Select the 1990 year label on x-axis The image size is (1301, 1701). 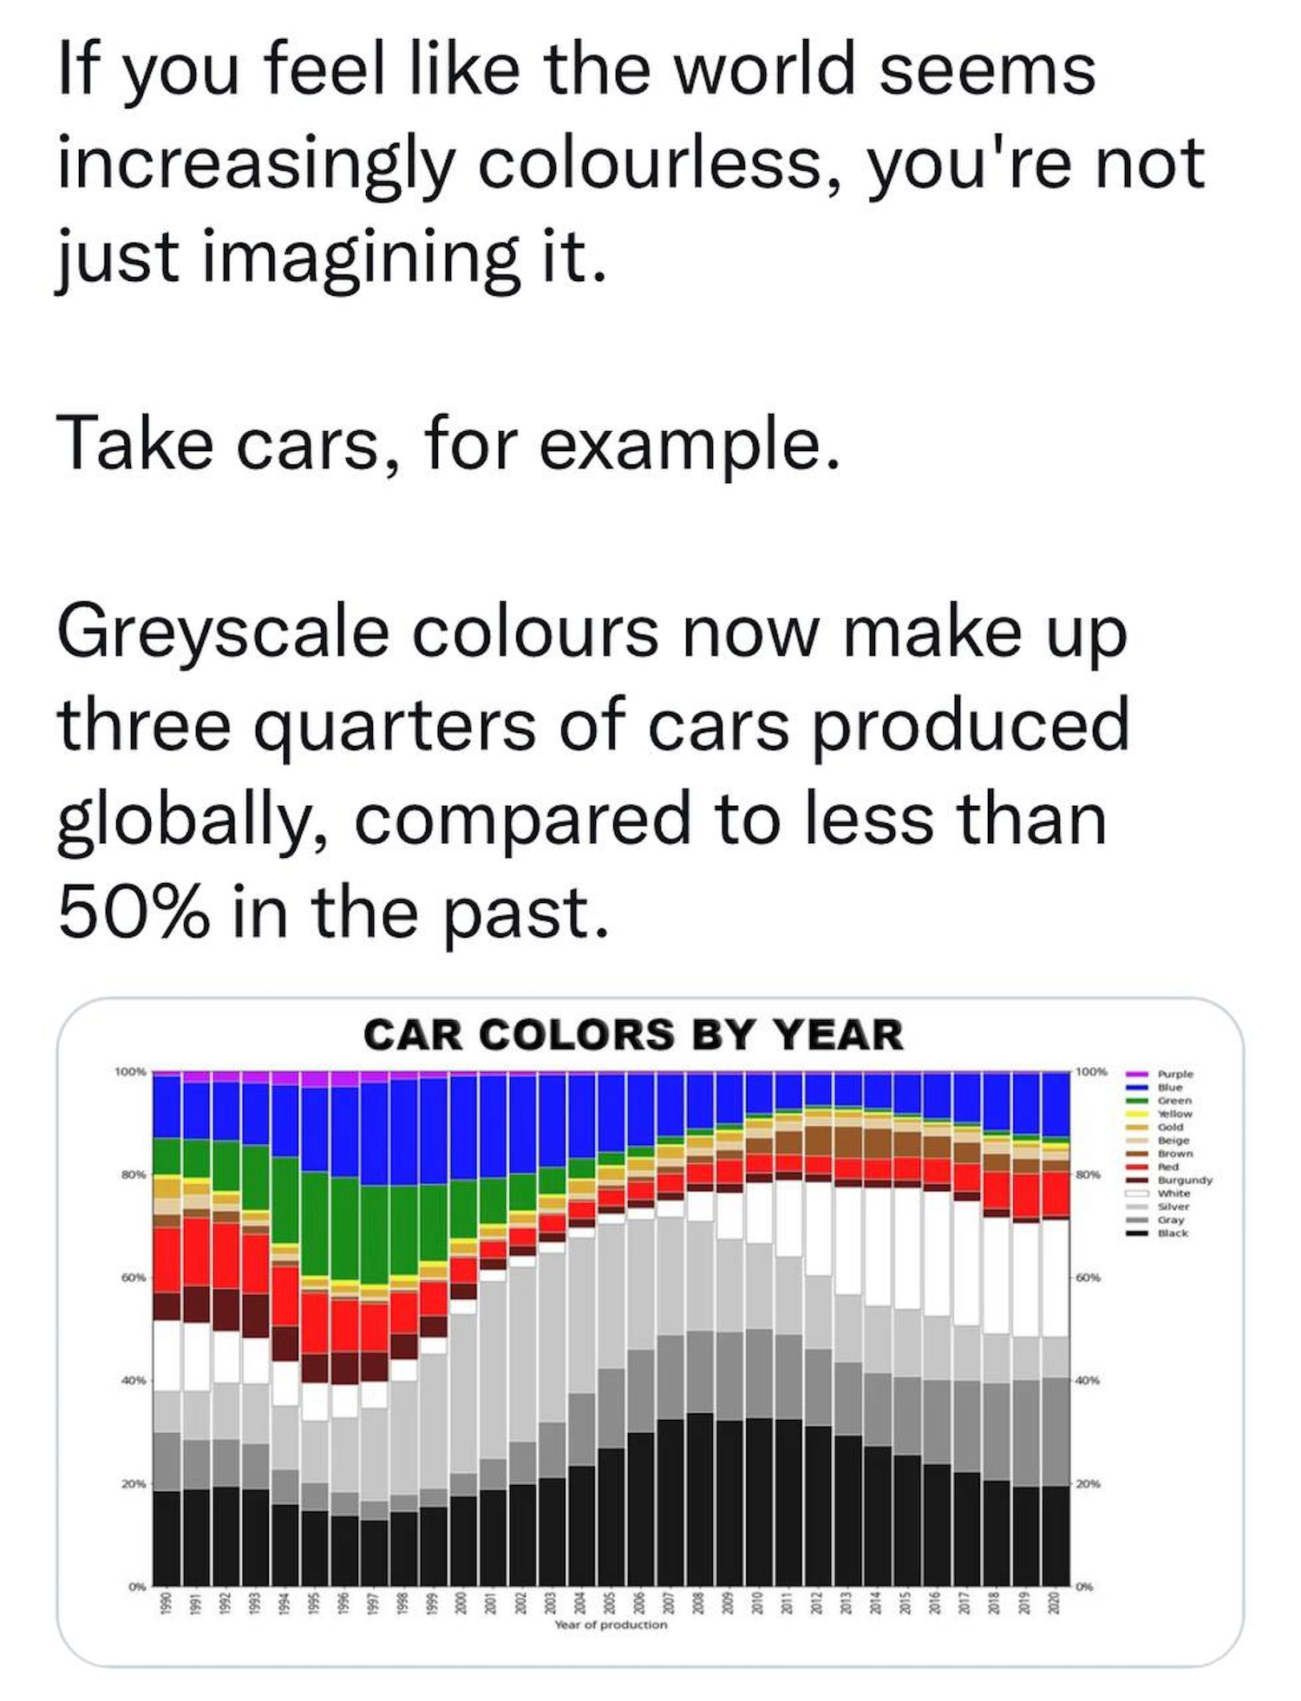168,1601
